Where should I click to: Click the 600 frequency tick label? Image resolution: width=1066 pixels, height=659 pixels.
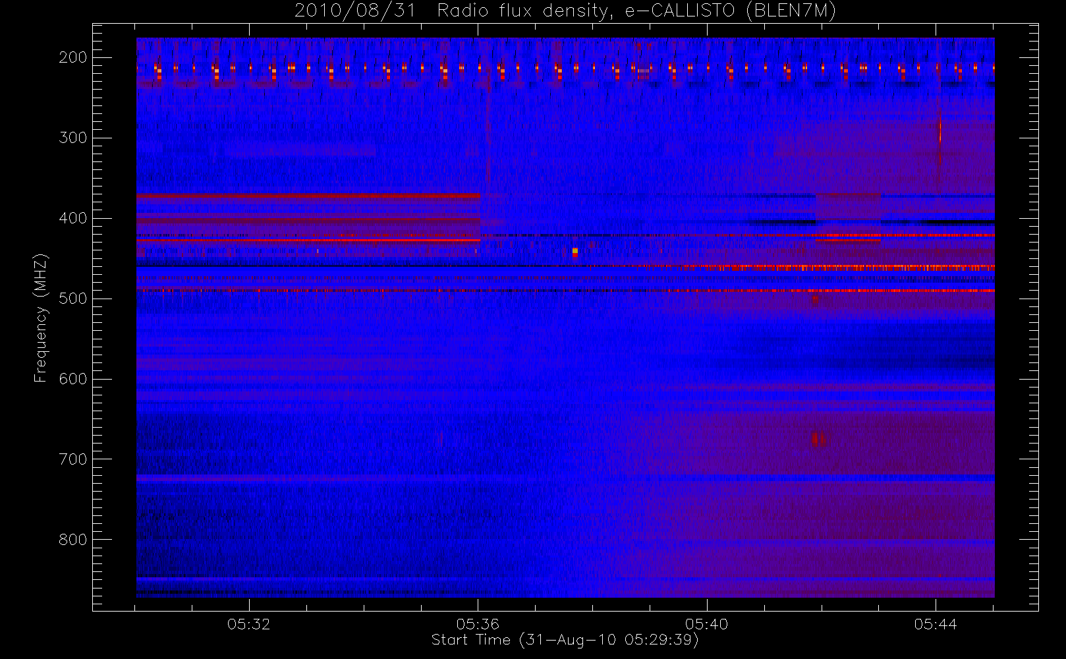click(x=72, y=379)
